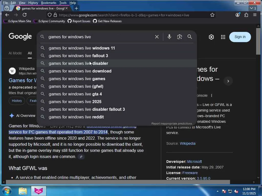This screenshot has width=262, height=196.
Task: Open tracking protection shield icon
Action: pyautogui.click(x=50, y=15)
